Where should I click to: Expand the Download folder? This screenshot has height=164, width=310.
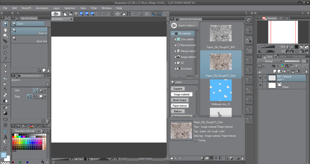[175, 69]
